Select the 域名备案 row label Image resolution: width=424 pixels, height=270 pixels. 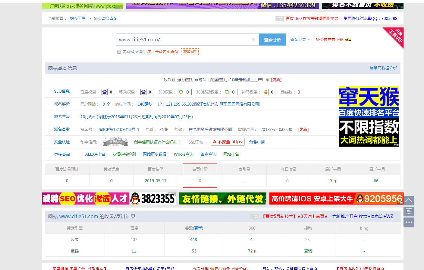[x=62, y=129]
